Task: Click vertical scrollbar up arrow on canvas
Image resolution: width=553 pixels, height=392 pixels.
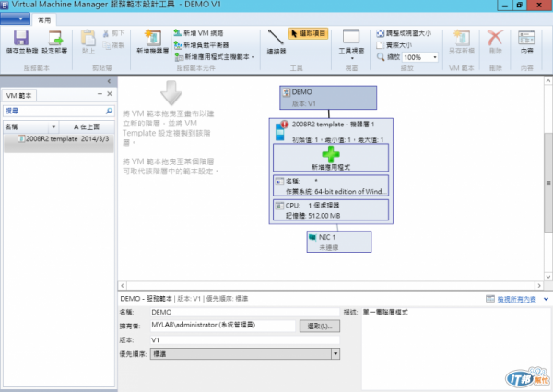Action: point(548,81)
